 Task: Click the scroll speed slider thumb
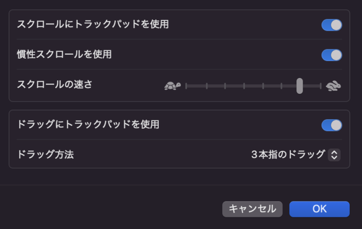tap(300, 86)
